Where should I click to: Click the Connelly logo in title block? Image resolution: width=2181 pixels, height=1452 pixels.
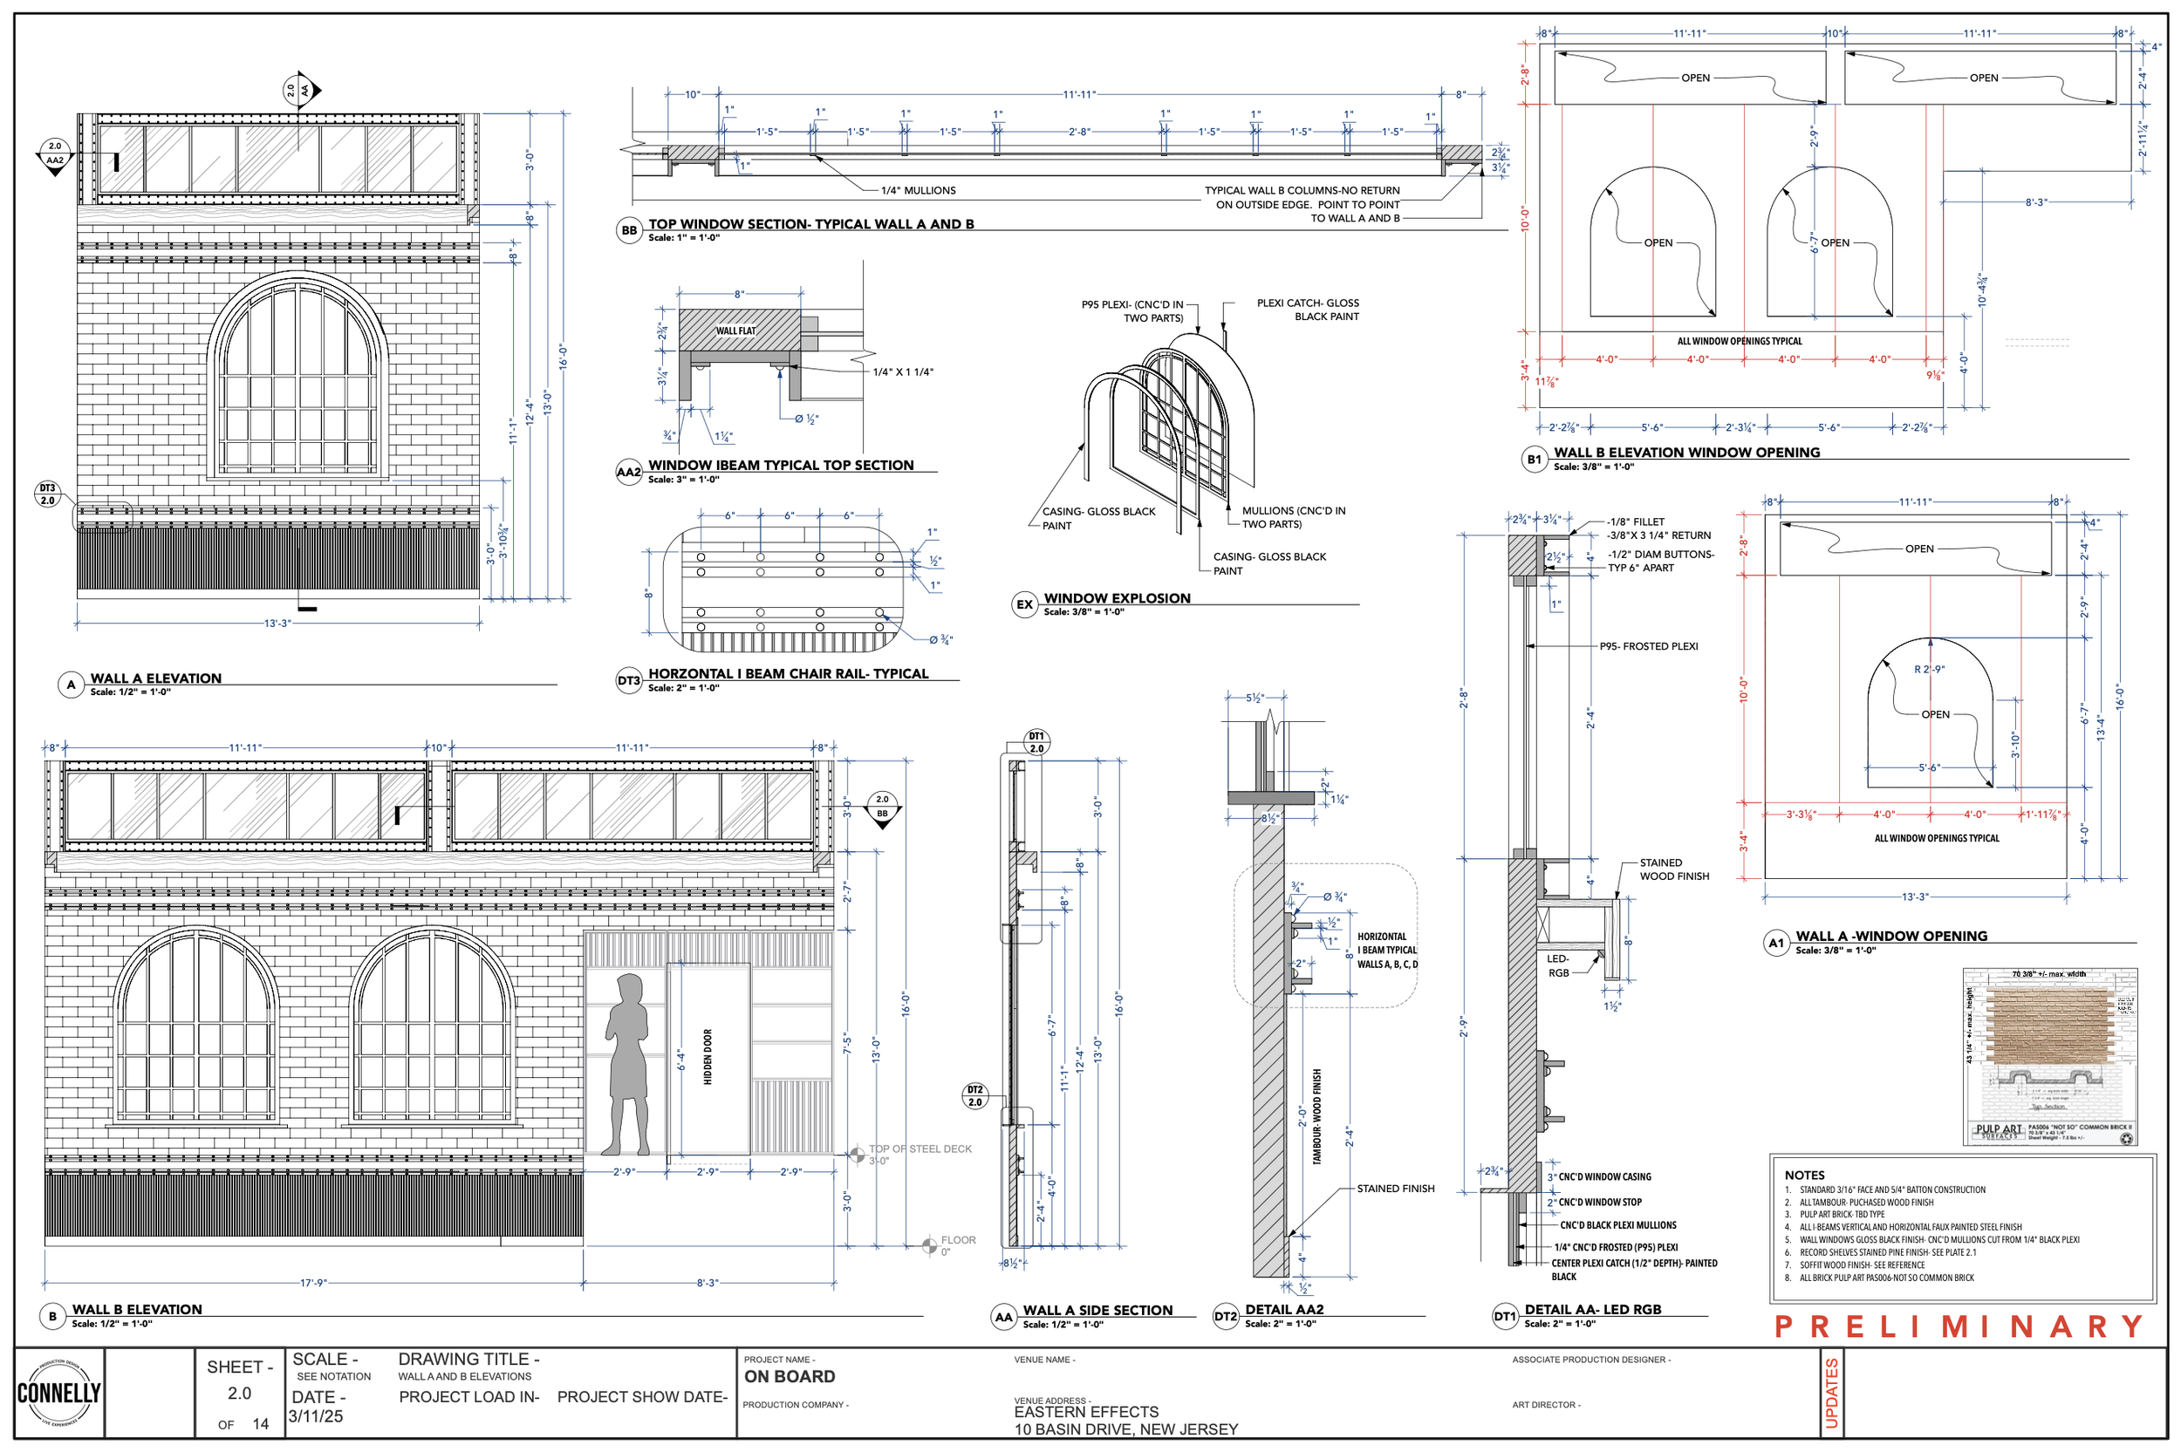(59, 1393)
